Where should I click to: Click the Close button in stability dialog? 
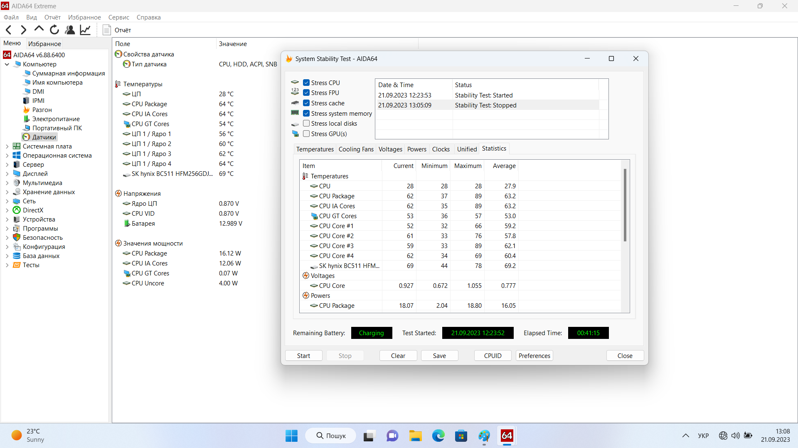point(625,356)
